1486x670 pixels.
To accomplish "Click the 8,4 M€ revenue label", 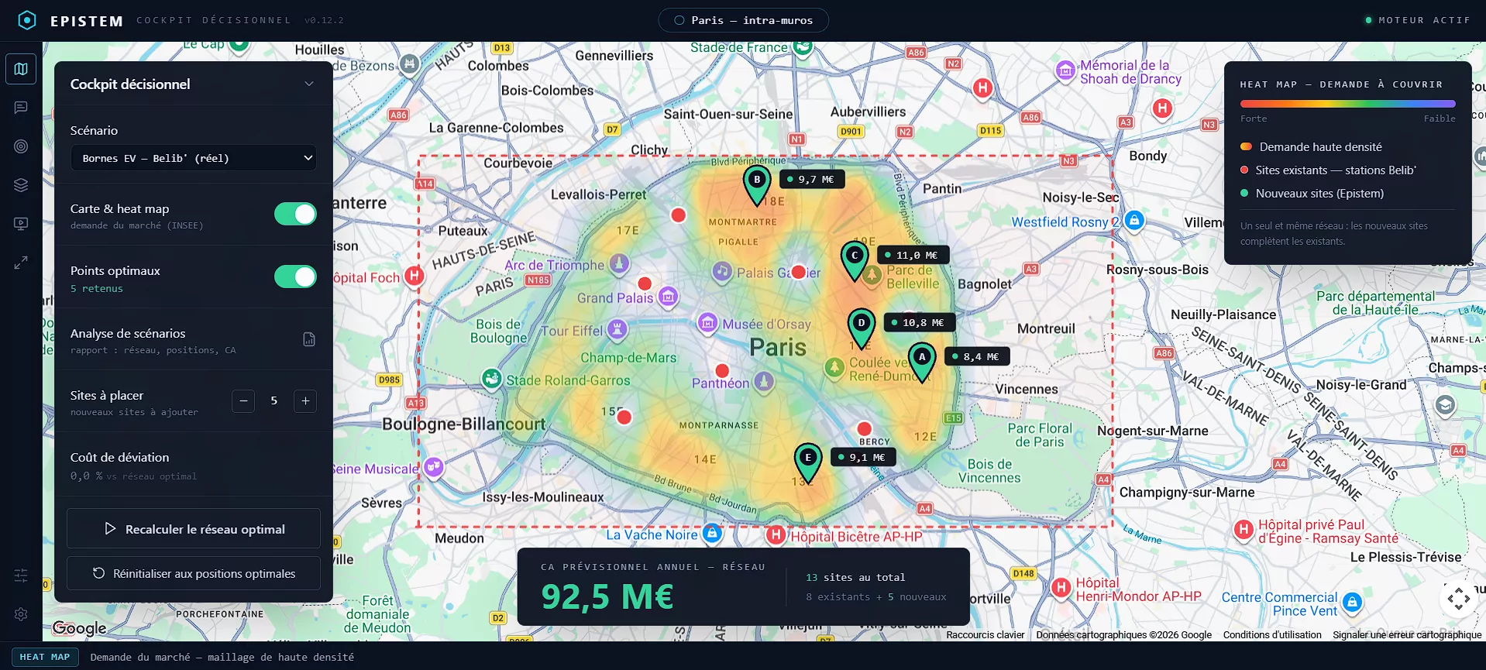I will click(x=977, y=357).
